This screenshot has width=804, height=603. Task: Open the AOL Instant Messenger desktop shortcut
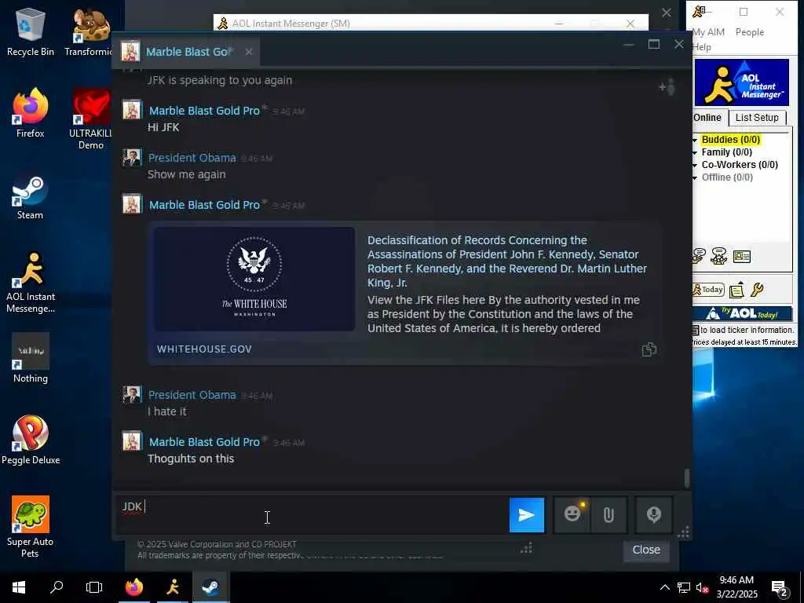(x=31, y=282)
